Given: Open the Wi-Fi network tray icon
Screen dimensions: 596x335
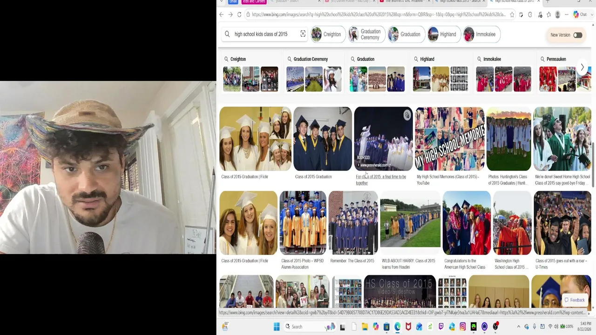Looking at the screenshot, I should (x=550, y=327).
